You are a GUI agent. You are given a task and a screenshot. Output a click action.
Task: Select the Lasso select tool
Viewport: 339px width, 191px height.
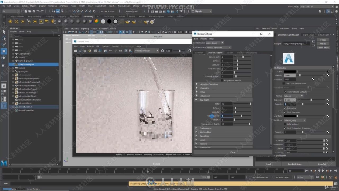pos(4,38)
